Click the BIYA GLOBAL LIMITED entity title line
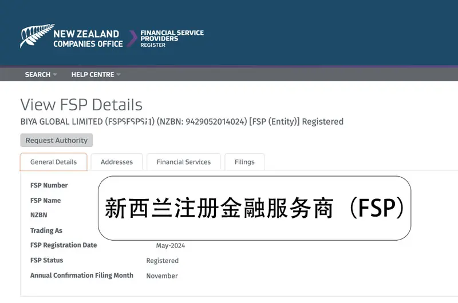 tap(181, 122)
